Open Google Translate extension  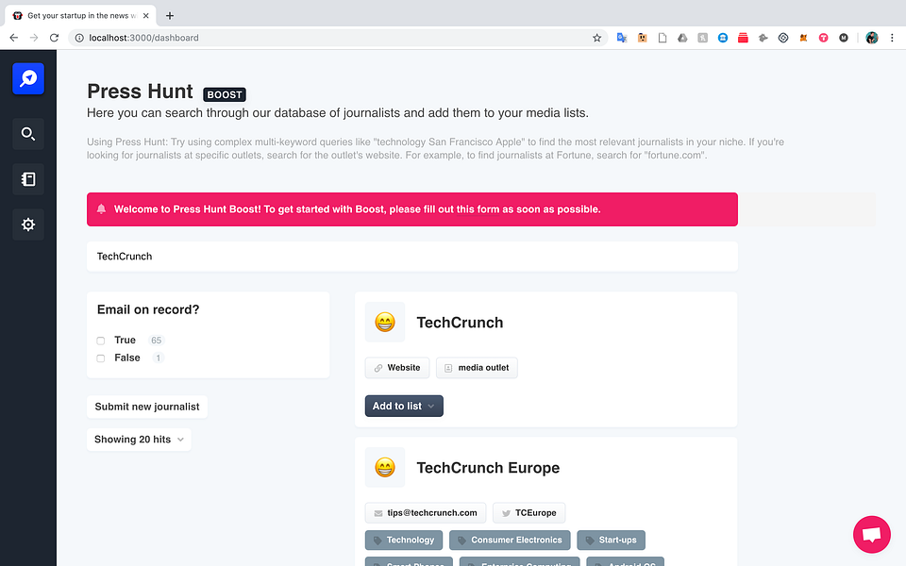622,38
